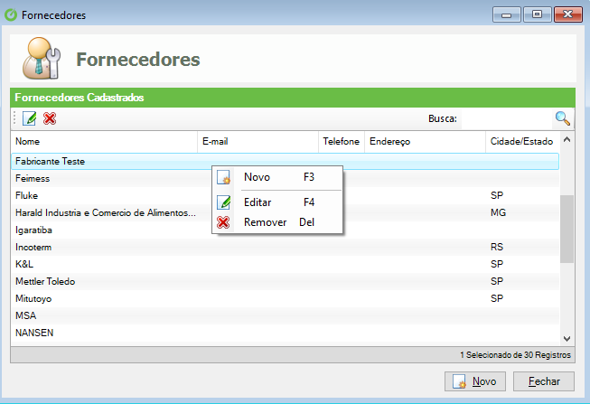Select the K&L supplier row

click(286, 264)
